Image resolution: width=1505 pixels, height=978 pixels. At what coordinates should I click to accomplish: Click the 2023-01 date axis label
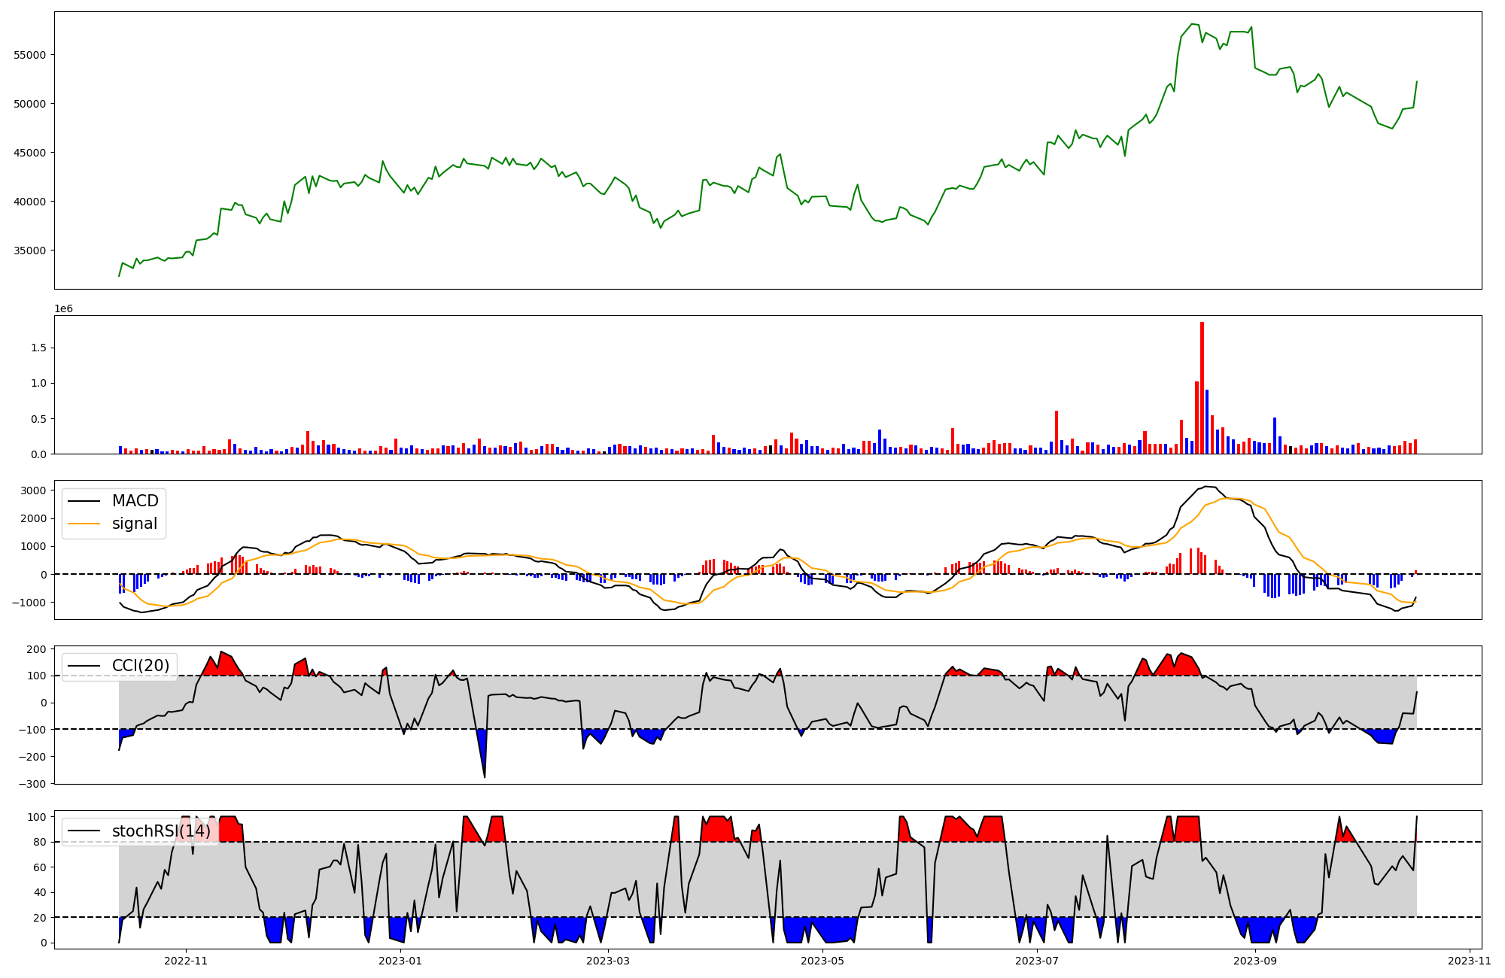click(400, 961)
